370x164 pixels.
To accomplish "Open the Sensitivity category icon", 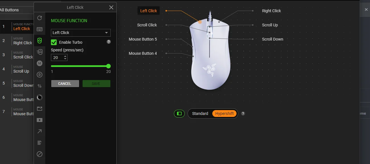I will (40, 52).
